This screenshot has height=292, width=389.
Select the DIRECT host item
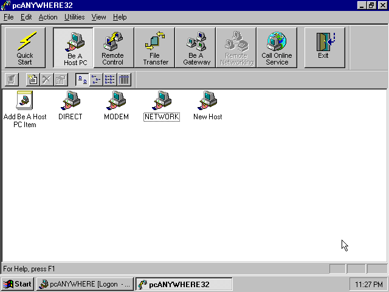(71, 106)
